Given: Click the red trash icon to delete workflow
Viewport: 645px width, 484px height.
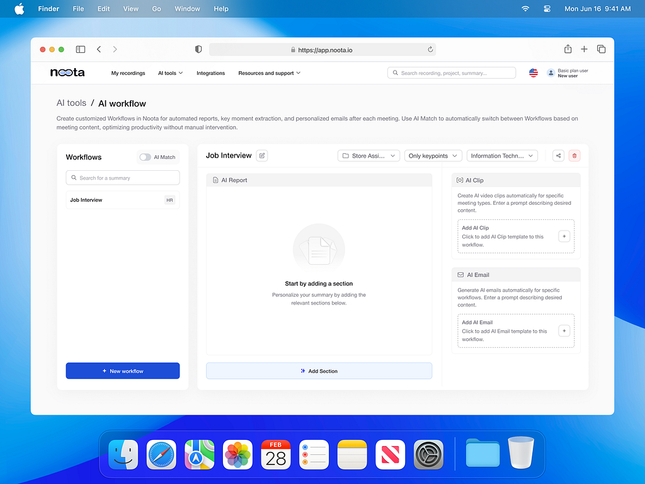Looking at the screenshot, I should (x=574, y=155).
